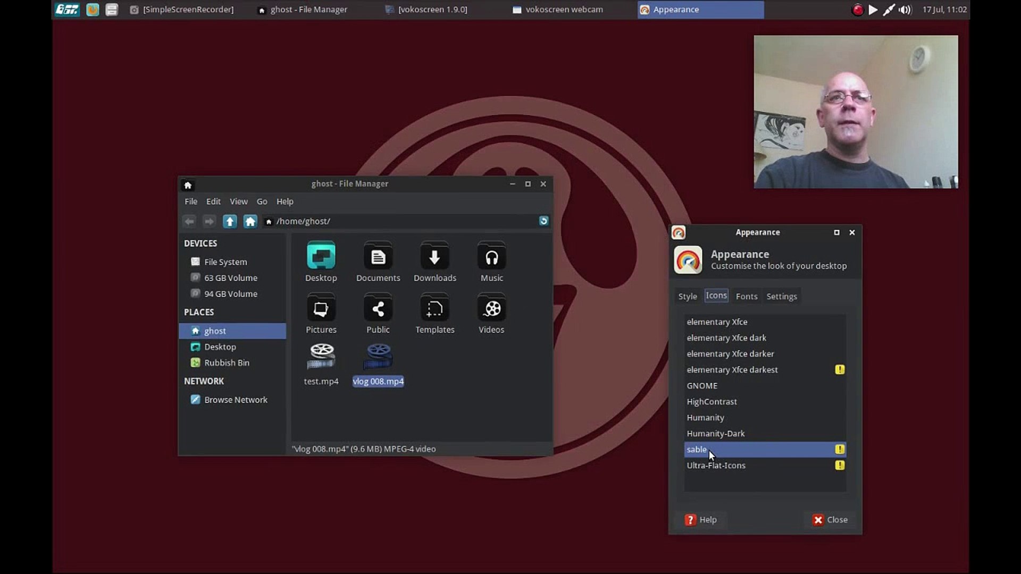This screenshot has height=574, width=1021.
Task: Choose the Humanity-Dark icon theme
Action: click(x=765, y=433)
